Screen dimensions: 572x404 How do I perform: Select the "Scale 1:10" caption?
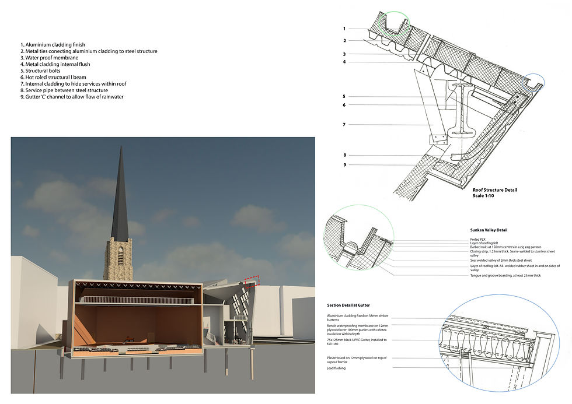click(483, 196)
